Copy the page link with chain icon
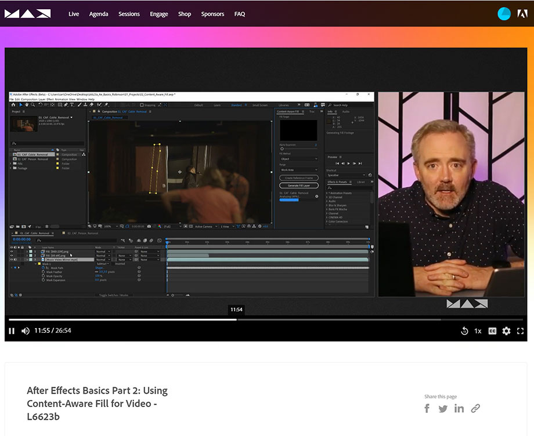Image resolution: width=534 pixels, height=436 pixels. 475,408
